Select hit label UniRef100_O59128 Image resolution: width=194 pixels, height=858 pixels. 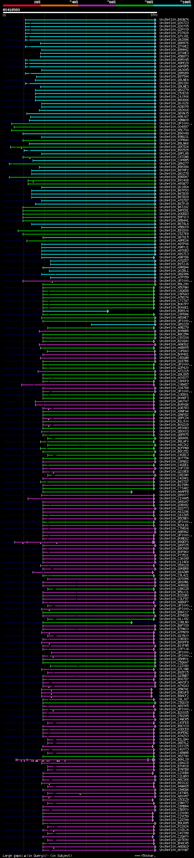[174, 565]
